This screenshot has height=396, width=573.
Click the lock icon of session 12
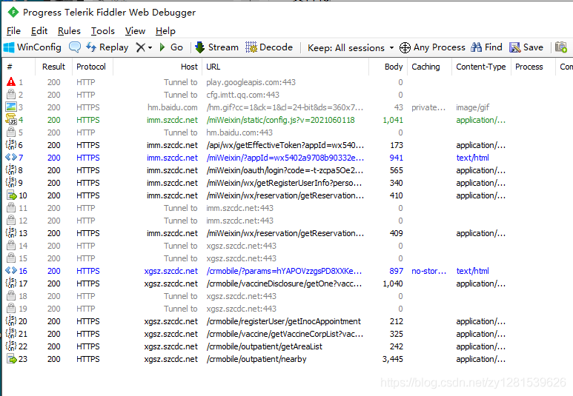[11, 220]
